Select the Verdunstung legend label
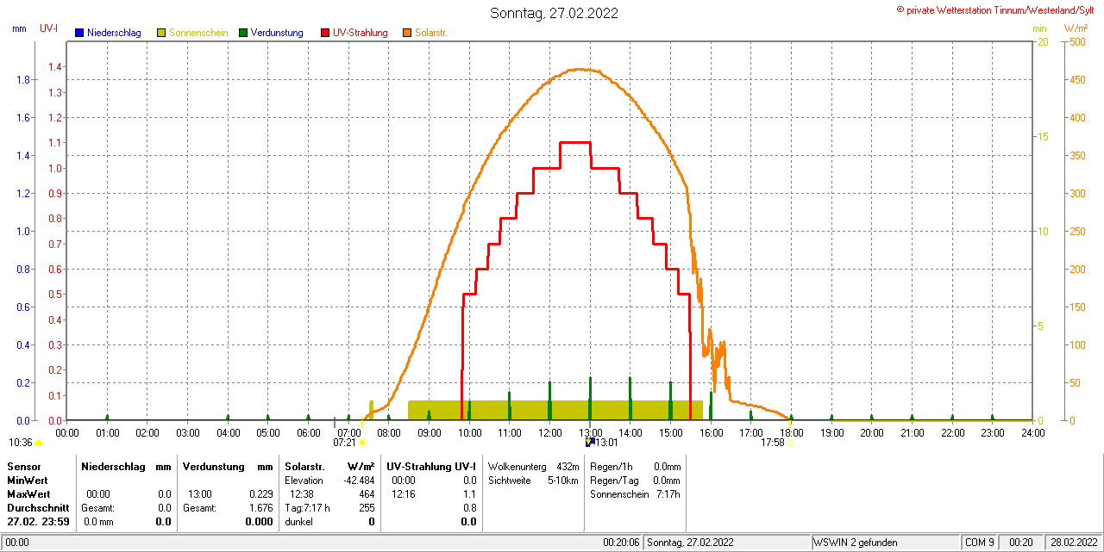The height and width of the screenshot is (552, 1104). pos(277,33)
